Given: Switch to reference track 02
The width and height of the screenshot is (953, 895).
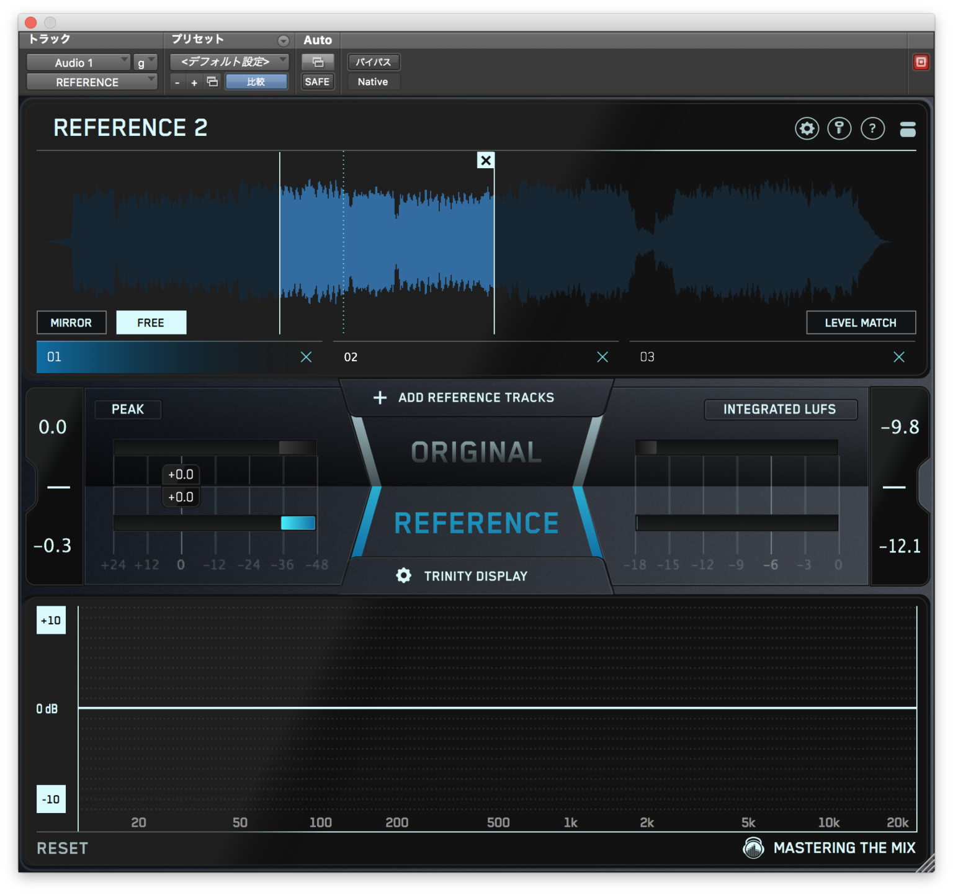Looking at the screenshot, I should tap(434, 357).
